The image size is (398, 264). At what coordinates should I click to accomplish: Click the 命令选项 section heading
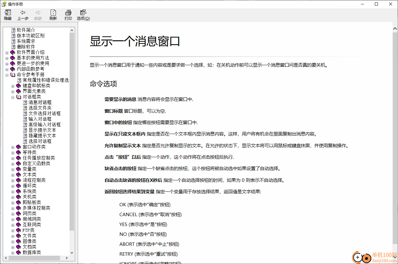click(x=103, y=84)
